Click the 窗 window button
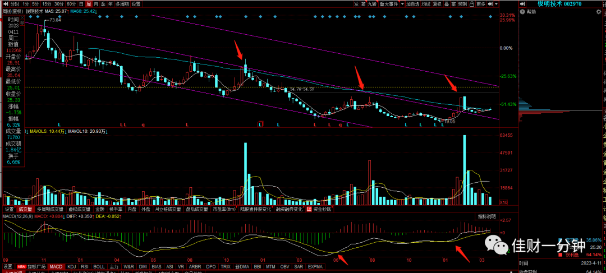 (x=453, y=4)
